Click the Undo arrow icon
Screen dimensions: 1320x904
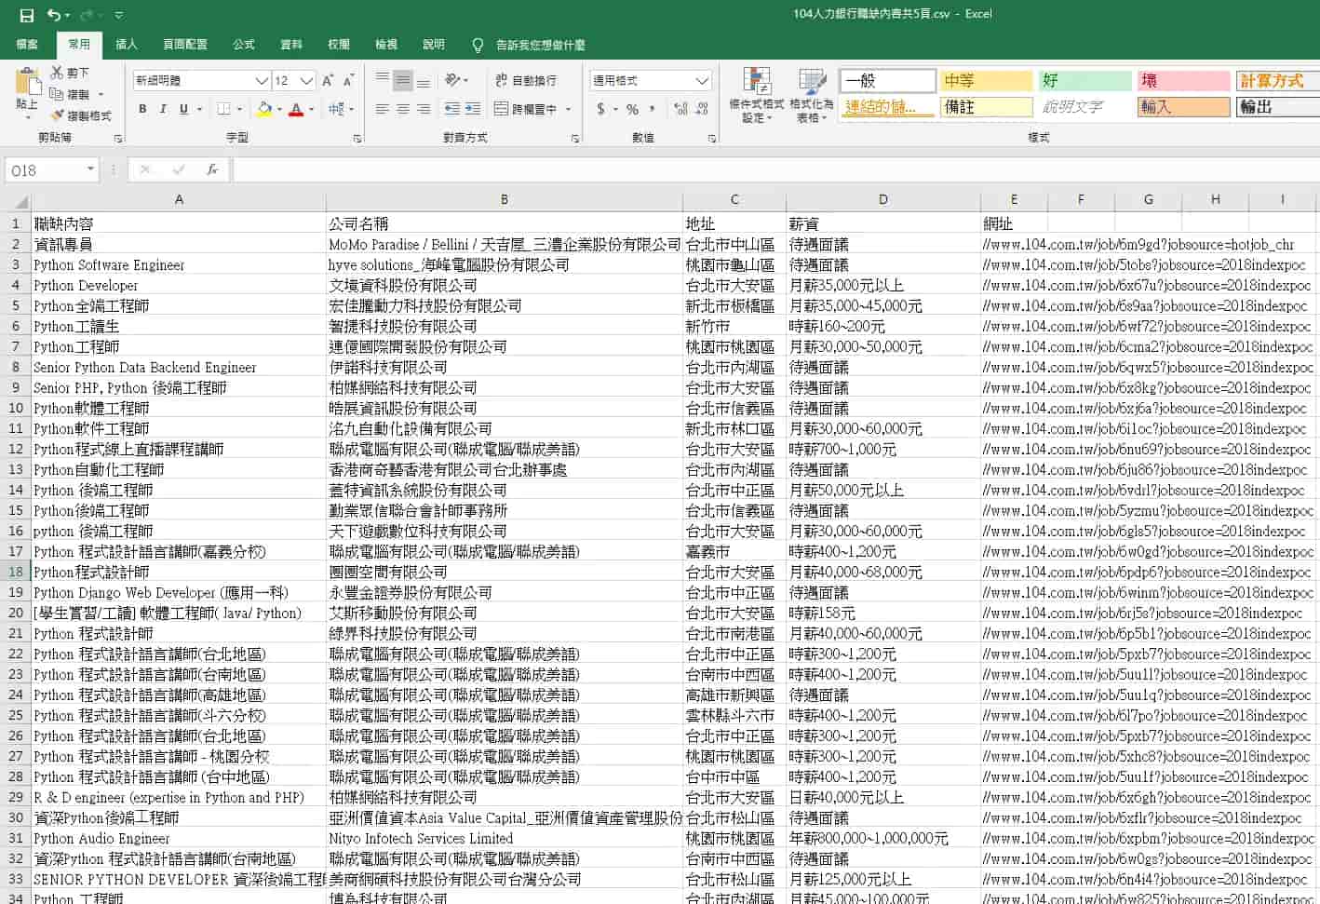54,15
